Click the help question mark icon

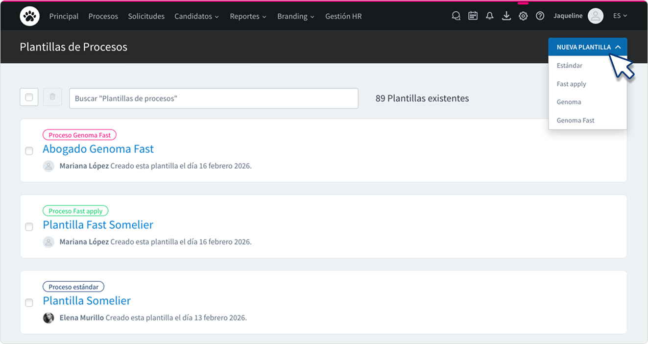tap(540, 16)
